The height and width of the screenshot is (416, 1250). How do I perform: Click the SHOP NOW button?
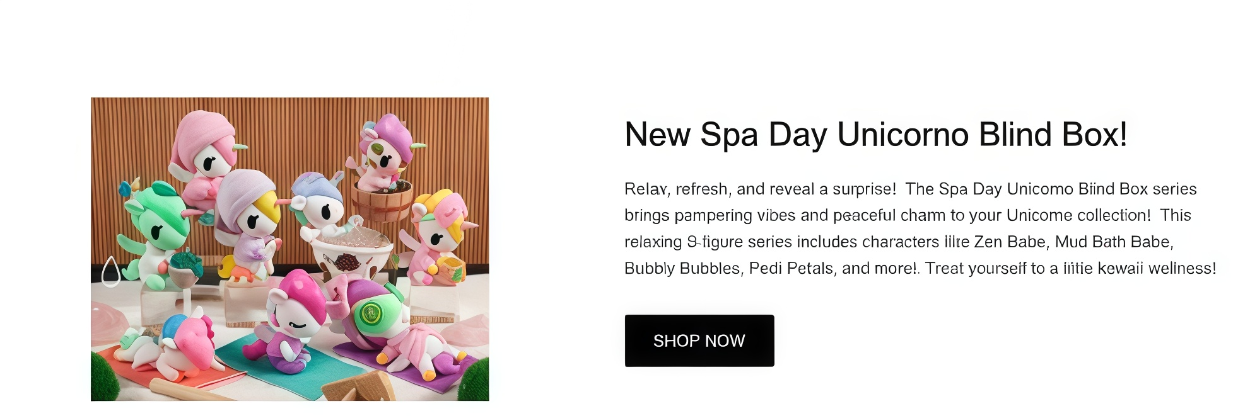tap(699, 340)
